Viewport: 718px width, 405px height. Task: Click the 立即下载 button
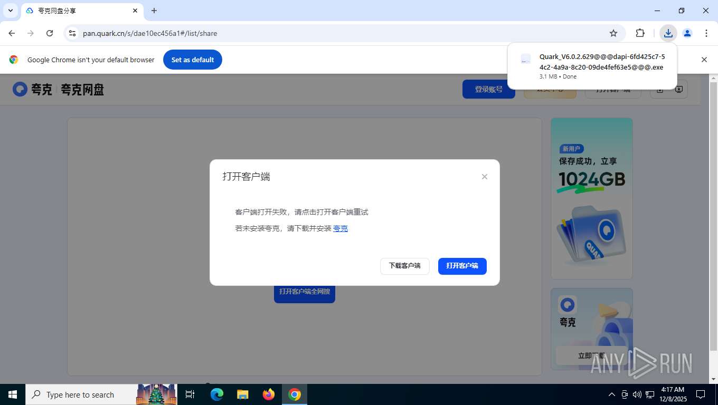coord(591,355)
